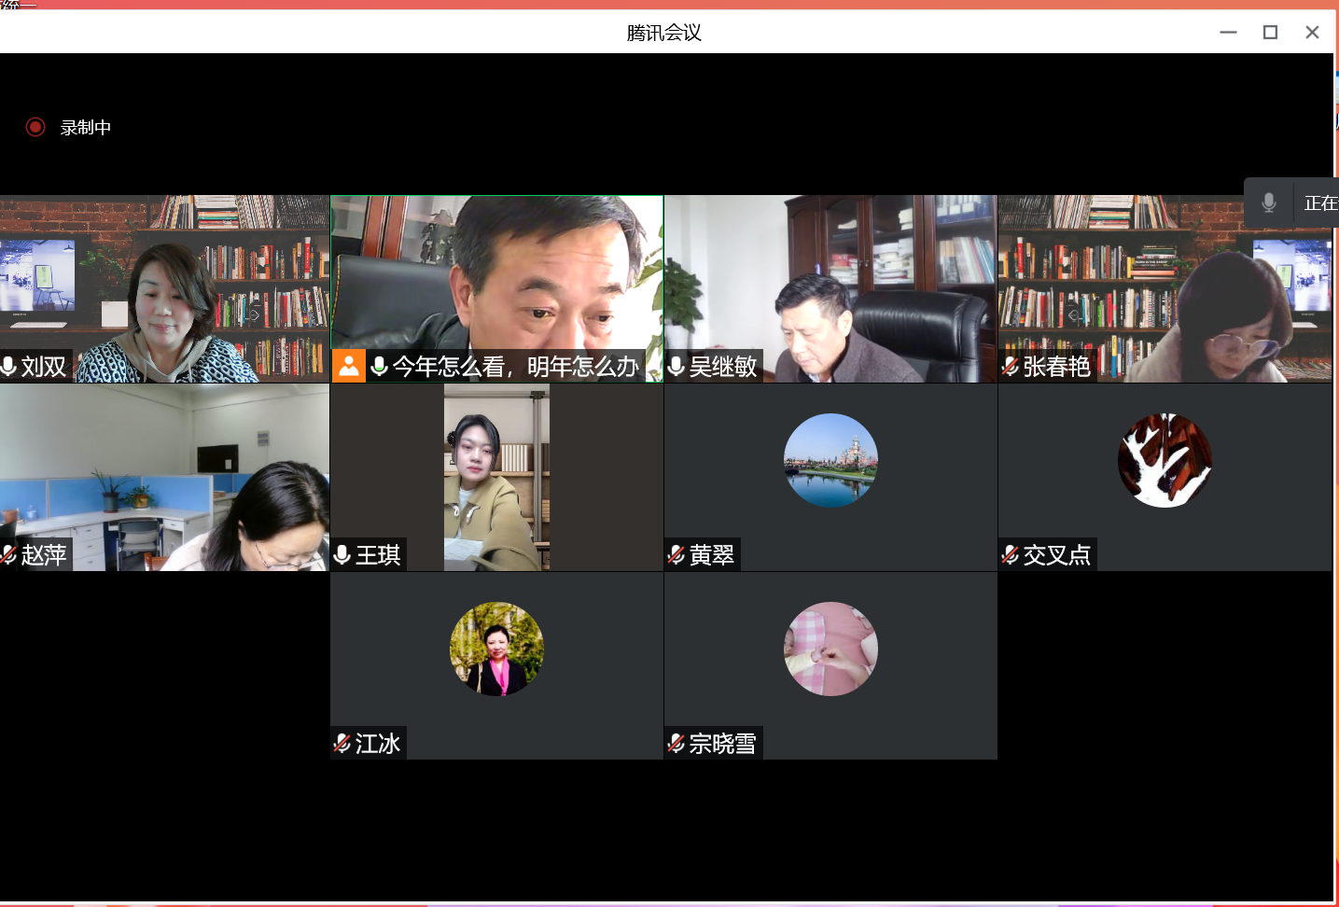Click the 录制中 recording status text

(x=86, y=128)
